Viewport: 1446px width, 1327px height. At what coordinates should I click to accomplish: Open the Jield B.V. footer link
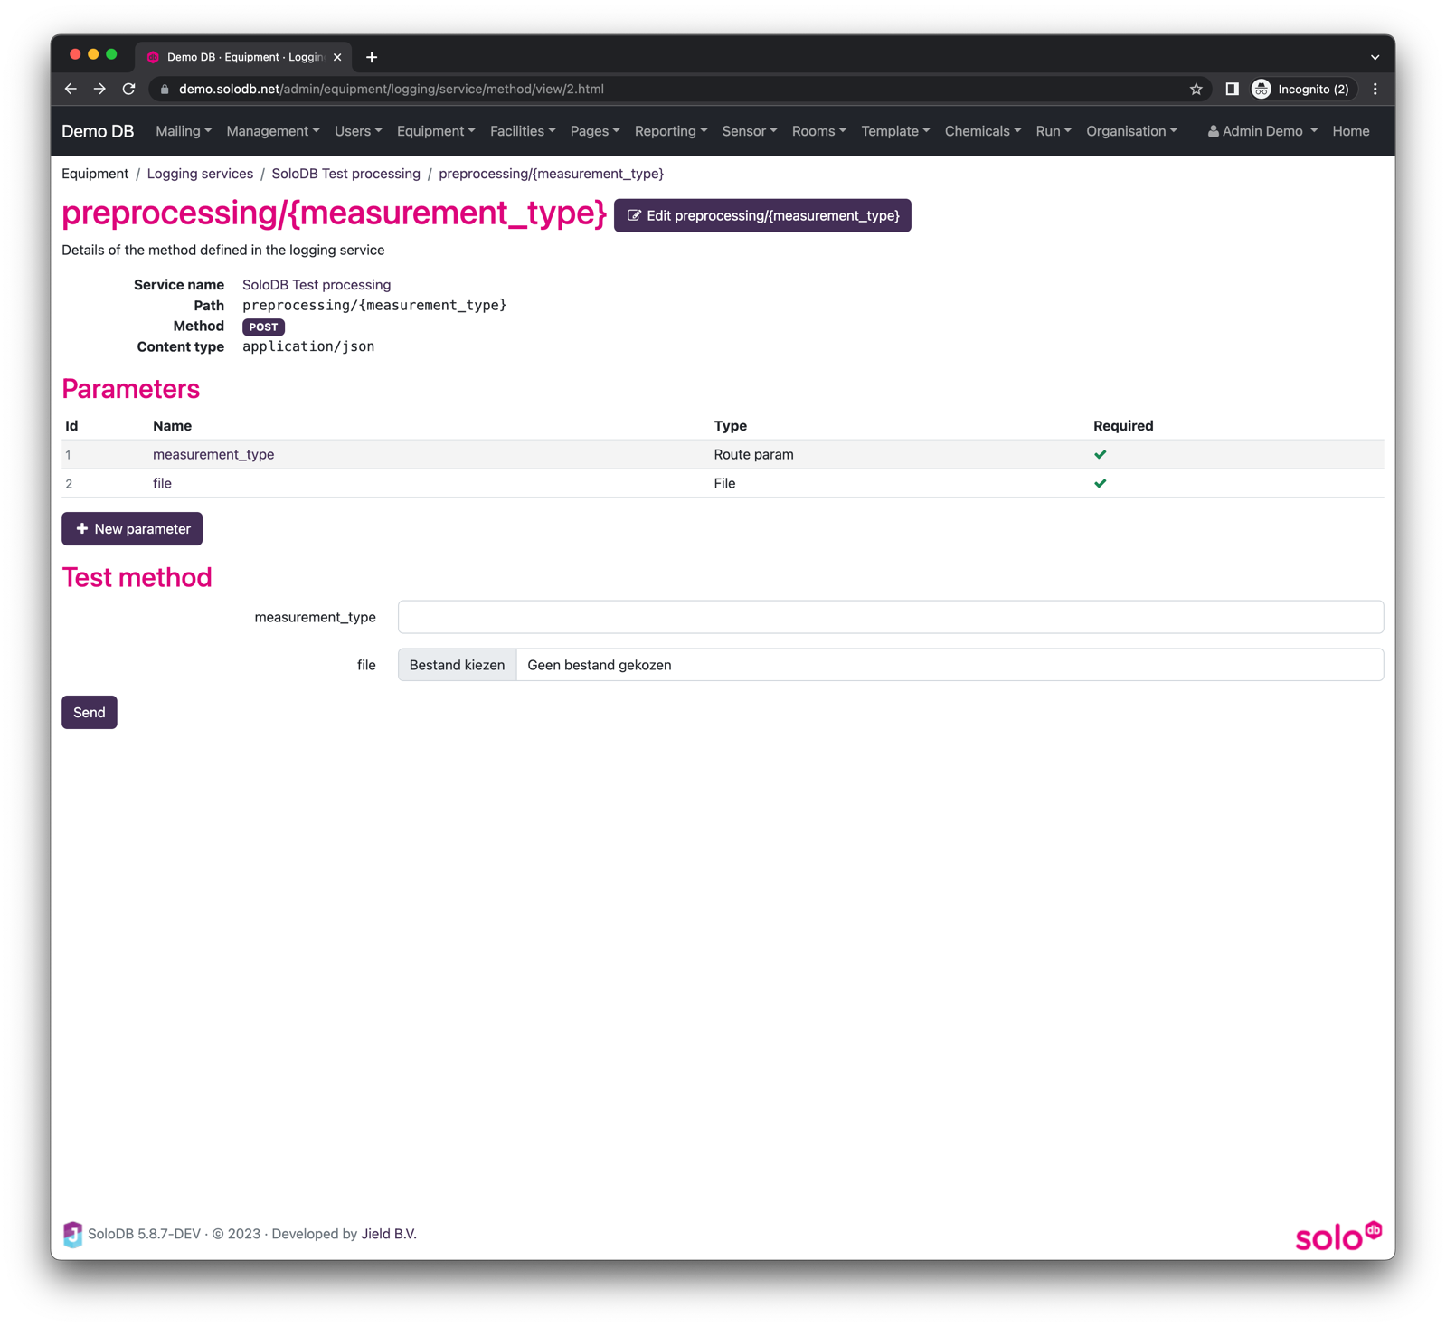(389, 1234)
